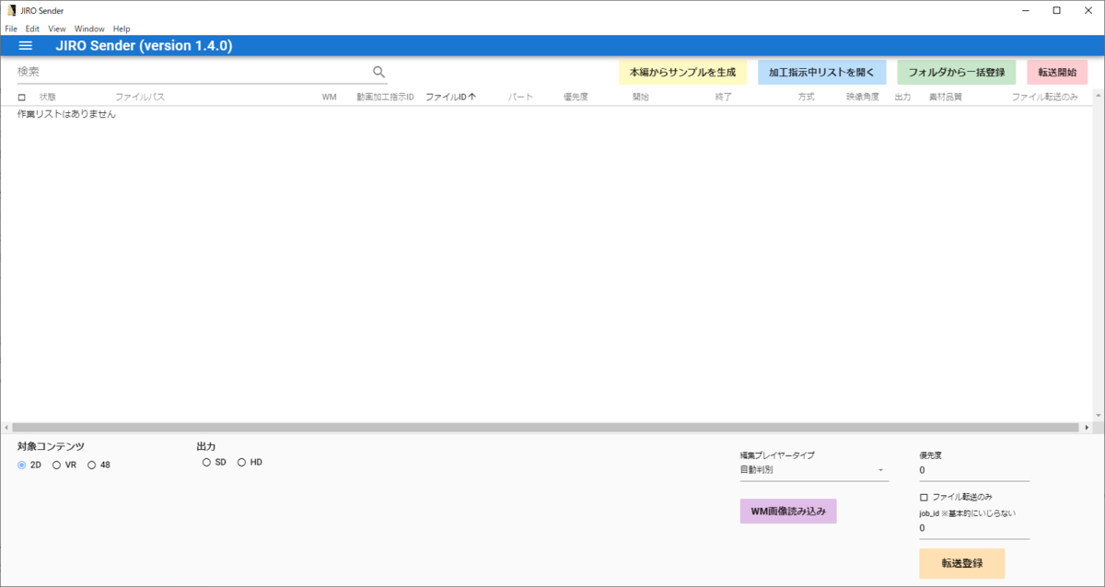Click the 本編からサンプルを生成 button
Image resolution: width=1105 pixels, height=587 pixels.
click(682, 72)
